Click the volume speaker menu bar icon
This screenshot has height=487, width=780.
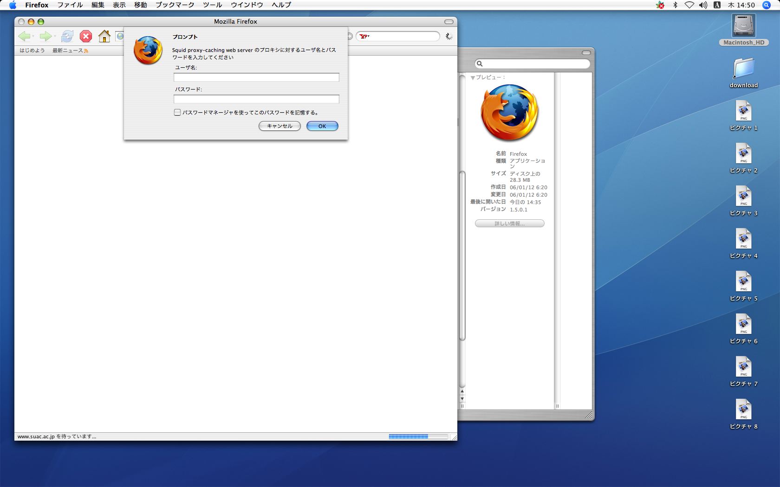click(x=703, y=5)
